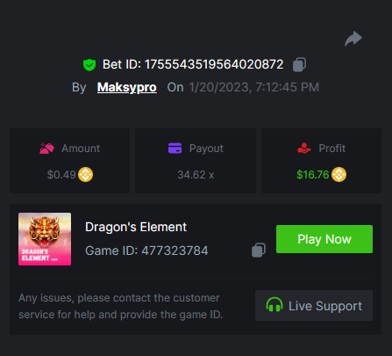Viewport: 392px width, 356px height.
Task: Click the Dragon's Element game title
Action: [x=136, y=227]
